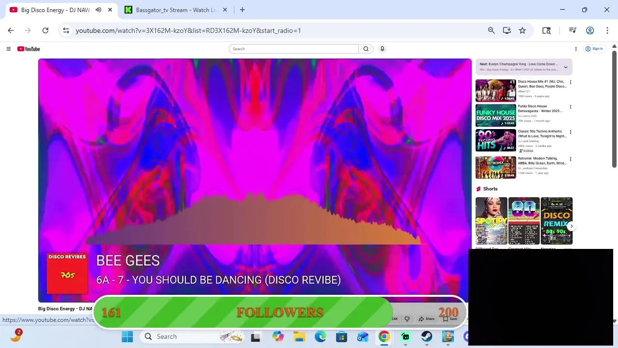Click the youtube.com URL in address bar
The width and height of the screenshot is (618, 348).
(x=188, y=30)
